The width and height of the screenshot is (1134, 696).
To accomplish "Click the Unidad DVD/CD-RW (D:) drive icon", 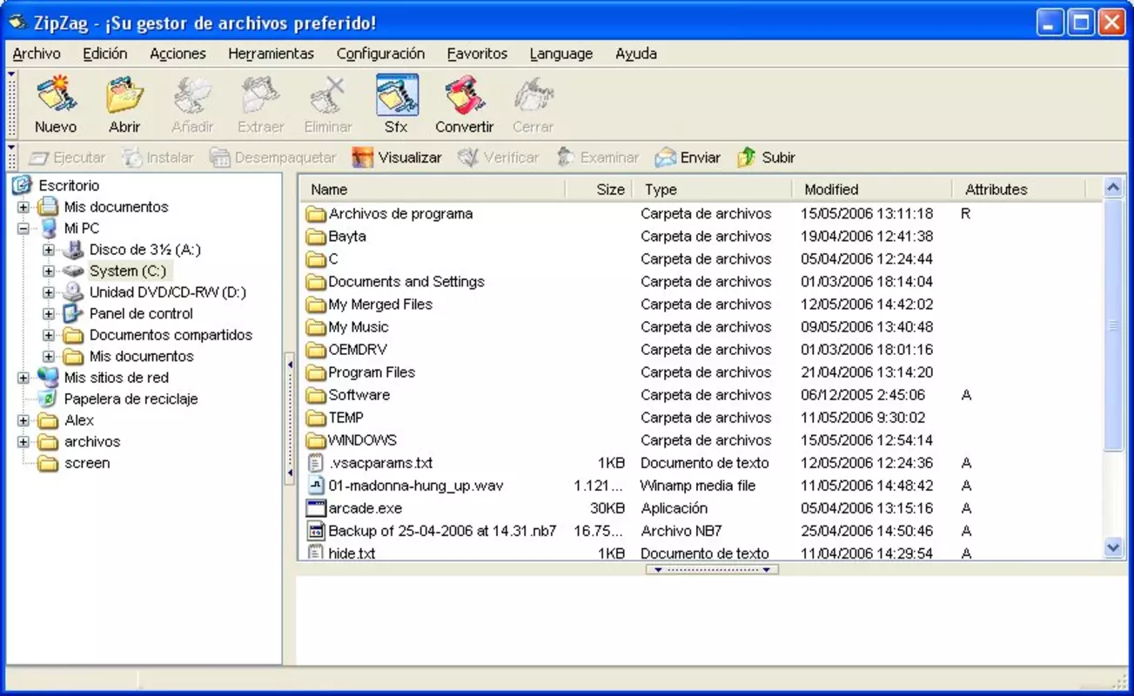I will (73, 292).
